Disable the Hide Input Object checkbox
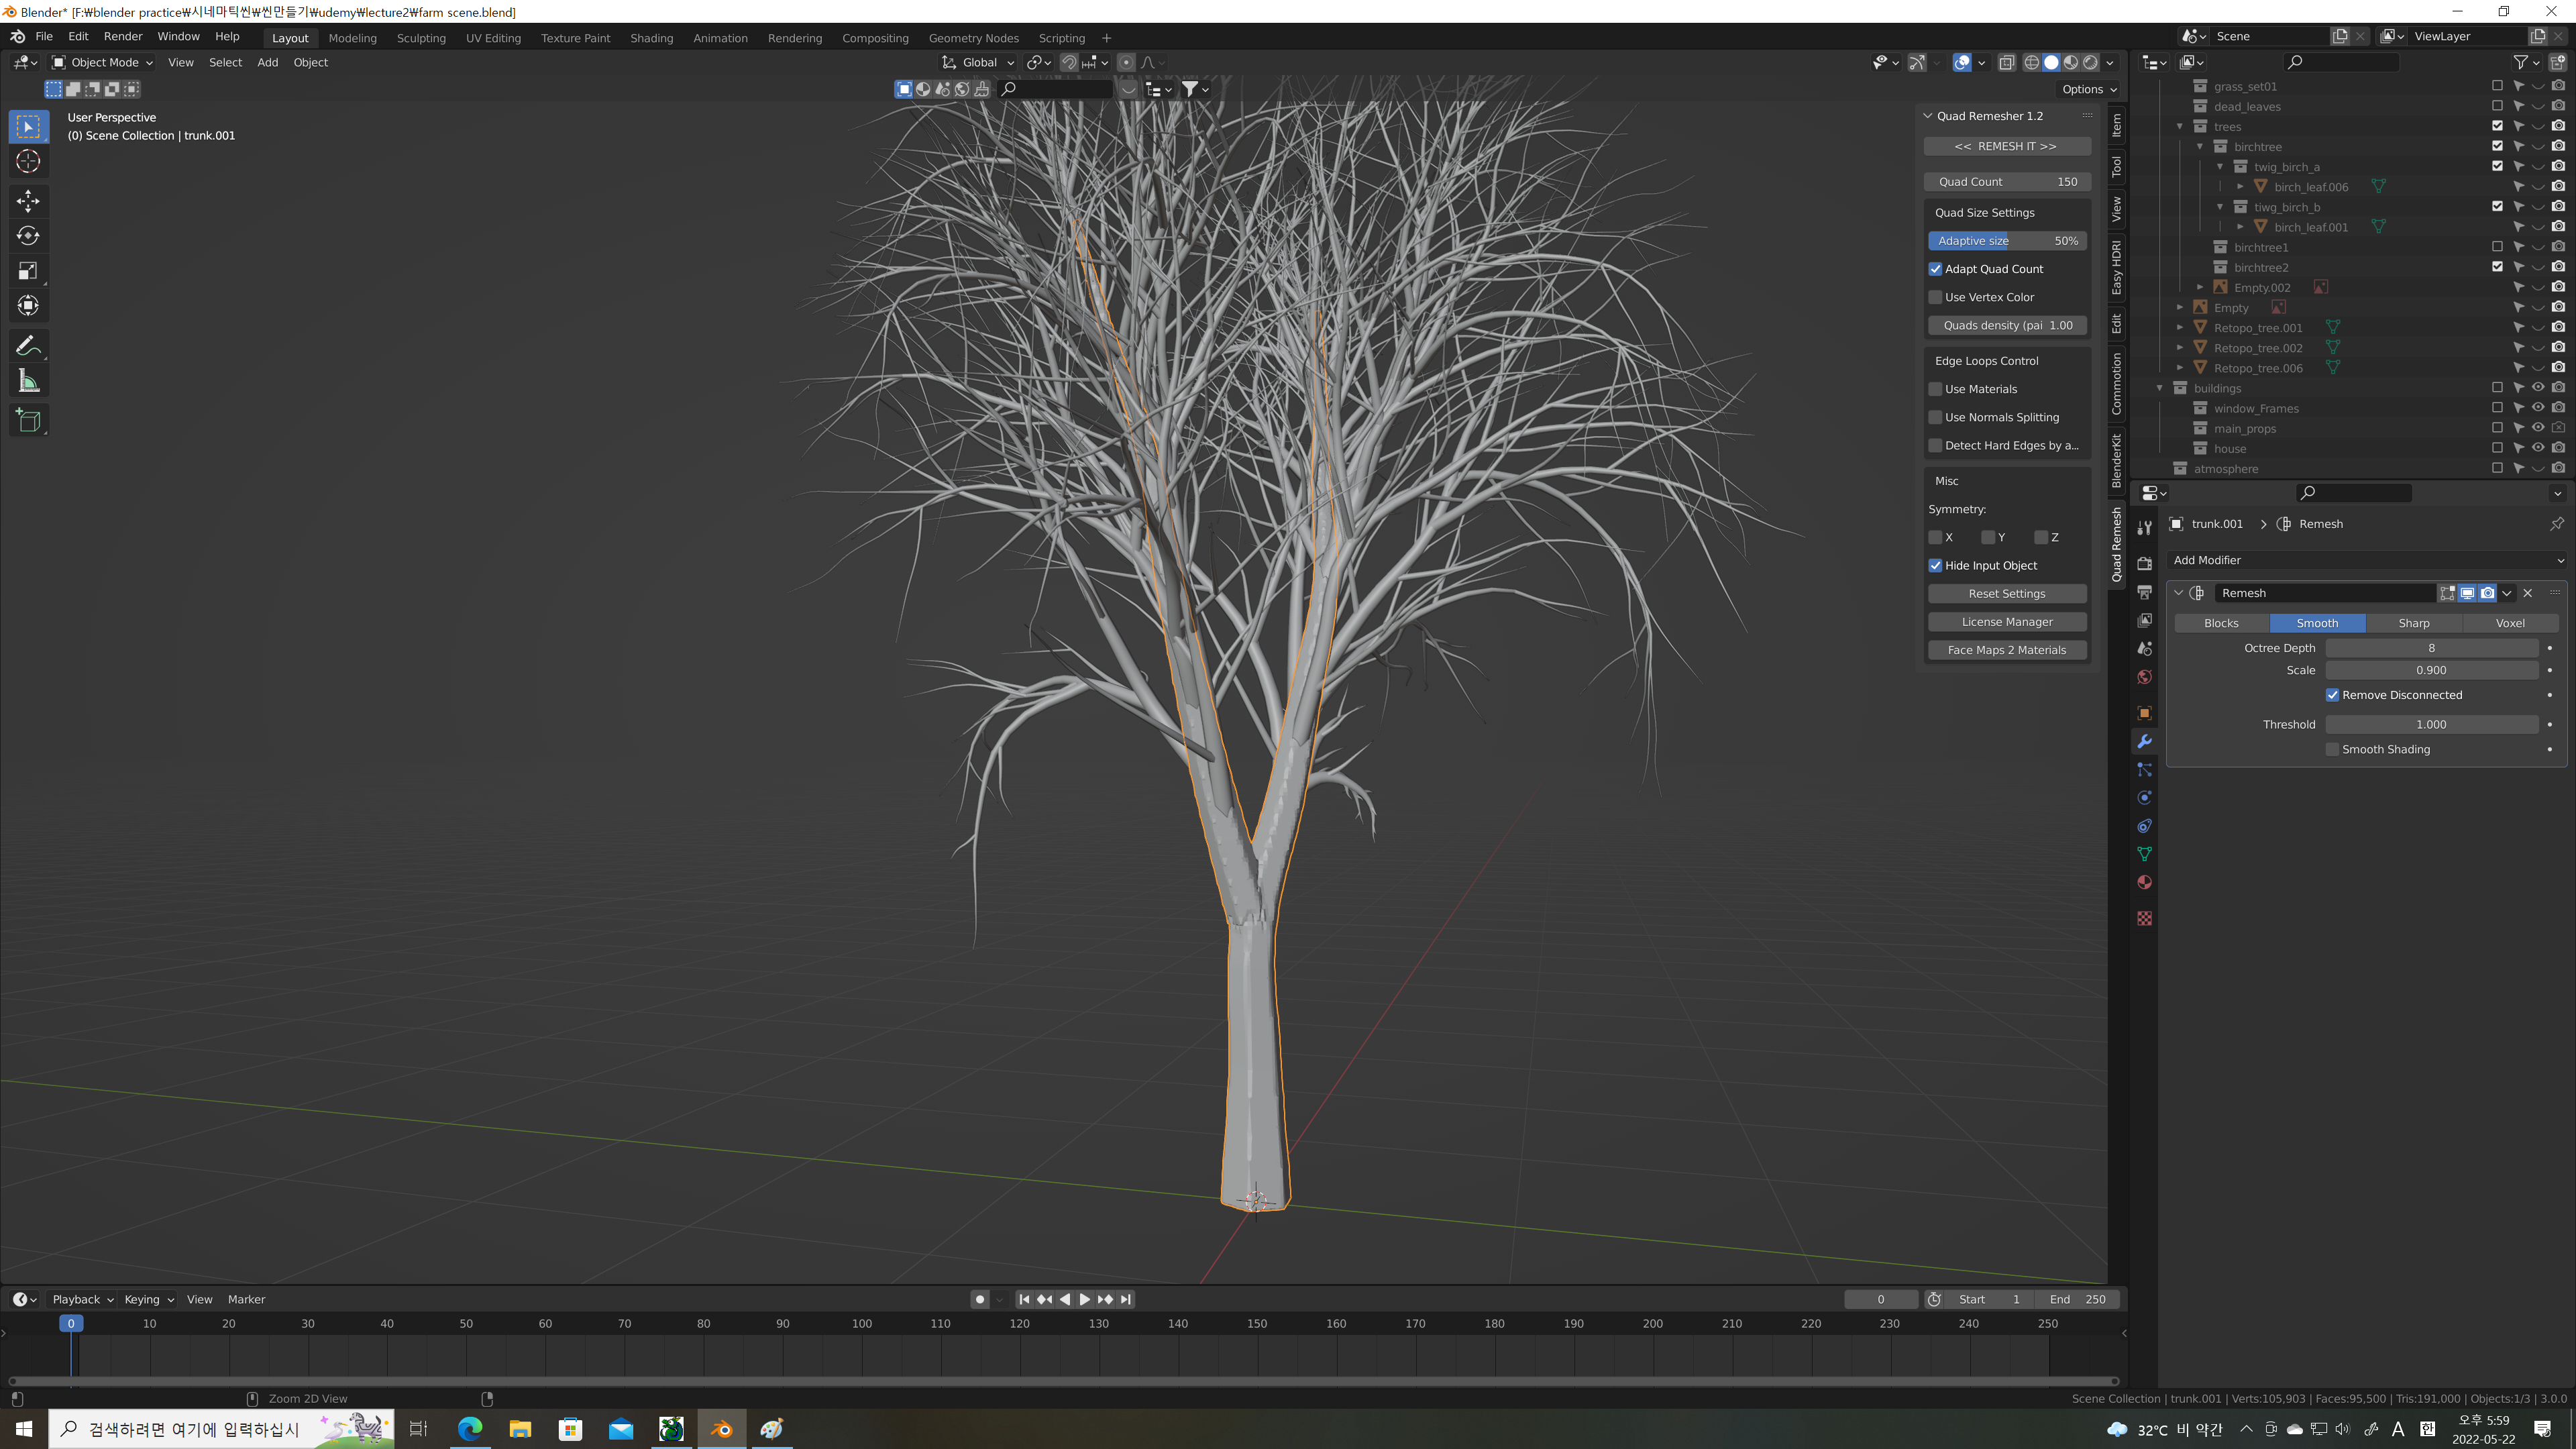Image resolution: width=2576 pixels, height=1449 pixels. click(x=1936, y=566)
